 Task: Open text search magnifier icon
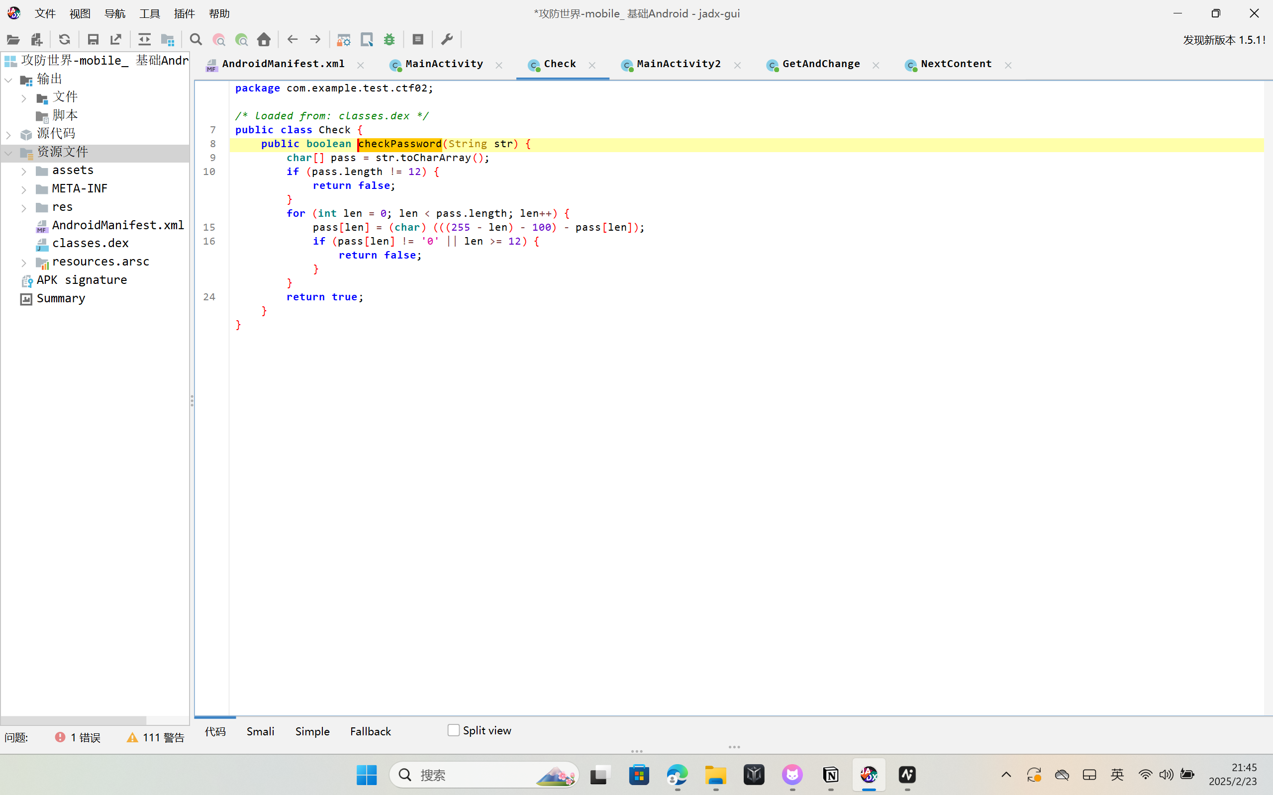[196, 39]
